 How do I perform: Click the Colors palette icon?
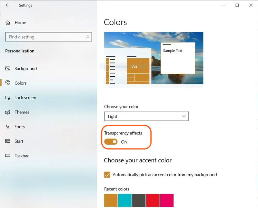pos(7,83)
